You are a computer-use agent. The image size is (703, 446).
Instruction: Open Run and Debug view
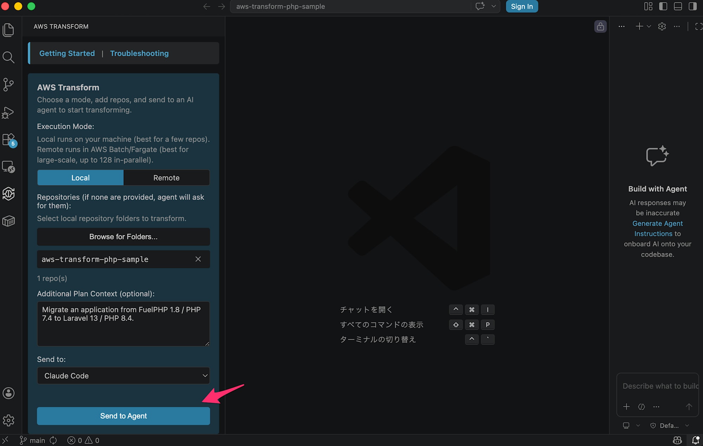pyautogui.click(x=8, y=112)
